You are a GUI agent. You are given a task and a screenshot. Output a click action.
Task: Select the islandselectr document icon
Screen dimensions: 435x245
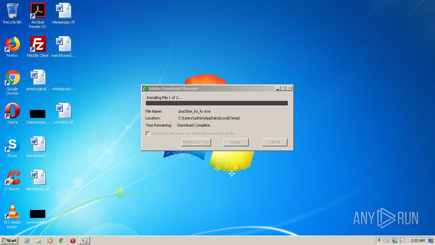click(x=38, y=147)
